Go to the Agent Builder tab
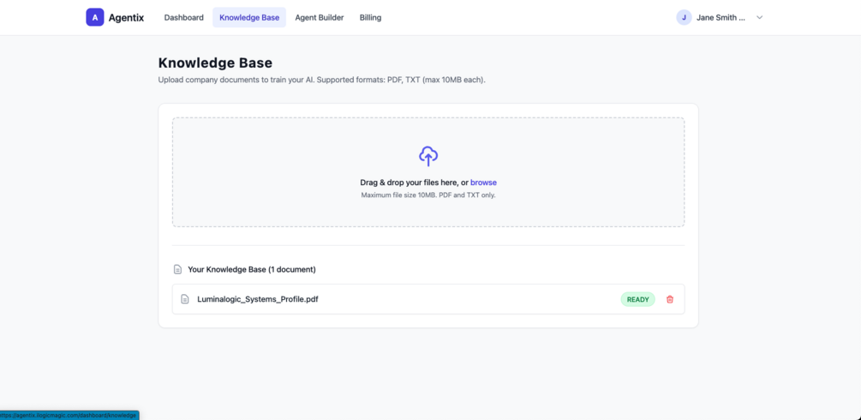 point(320,18)
